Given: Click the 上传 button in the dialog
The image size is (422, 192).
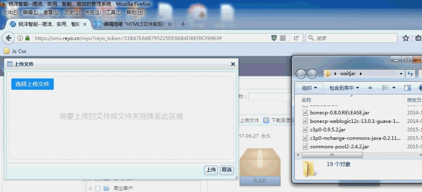Looking at the screenshot, I should tap(211, 170).
